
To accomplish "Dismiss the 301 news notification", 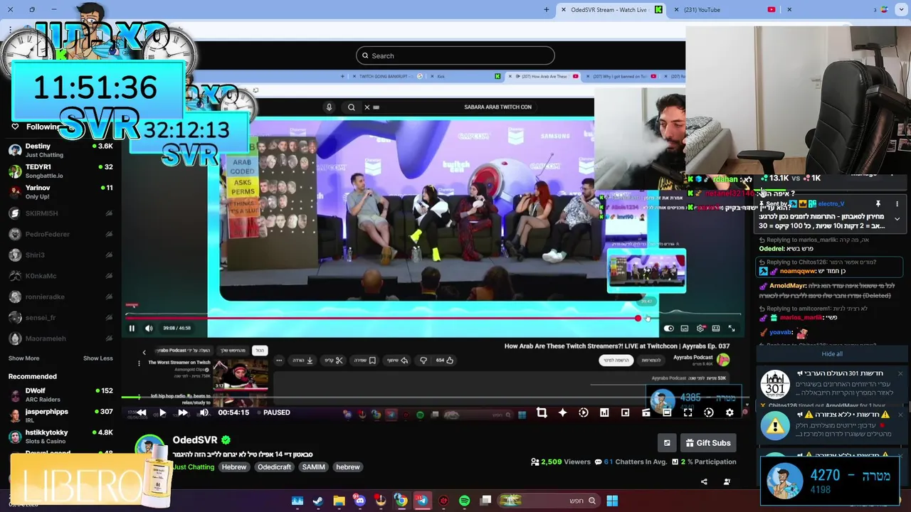I will click(x=900, y=373).
